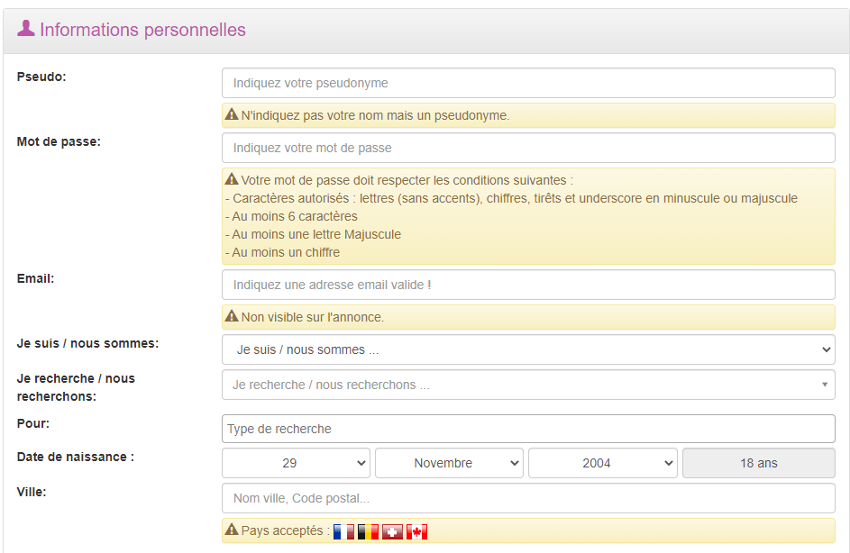
Task: Click the Type de recherche field
Action: (x=528, y=429)
